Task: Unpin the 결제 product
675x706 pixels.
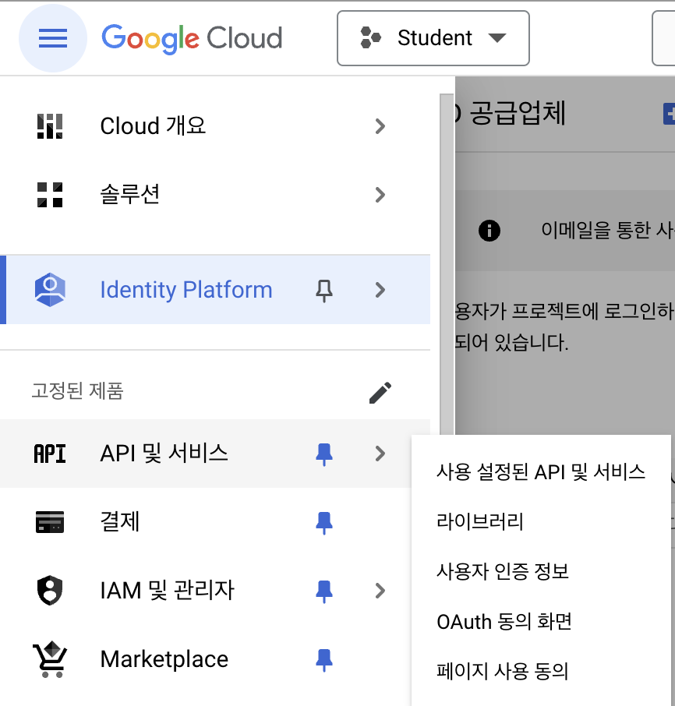Action: click(323, 523)
